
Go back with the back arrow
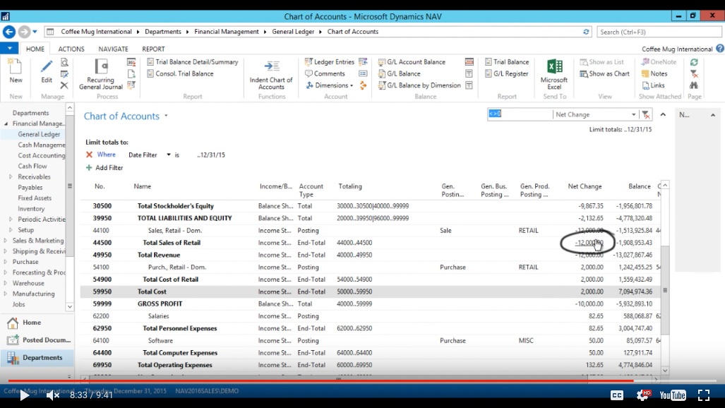[8, 32]
